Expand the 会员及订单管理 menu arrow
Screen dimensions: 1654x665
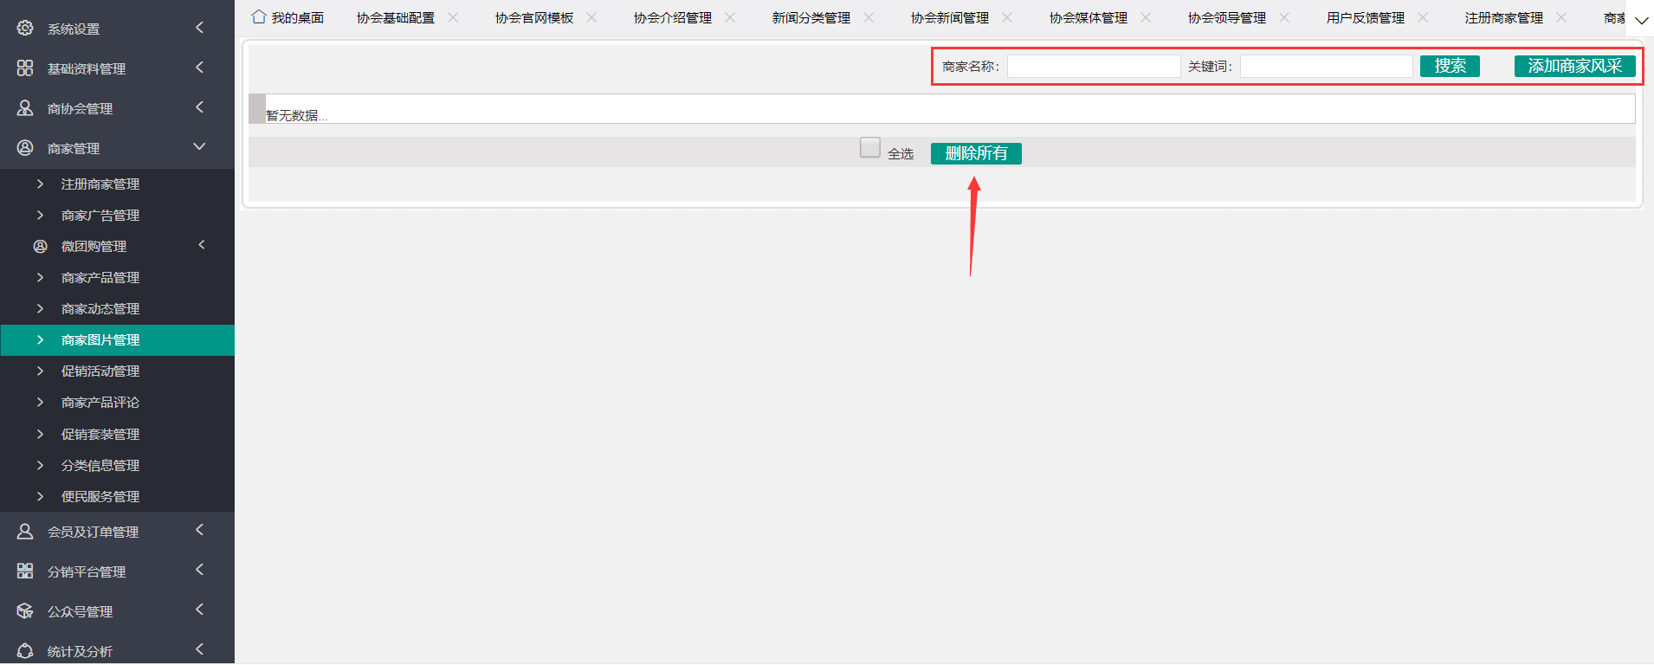pyautogui.click(x=199, y=530)
